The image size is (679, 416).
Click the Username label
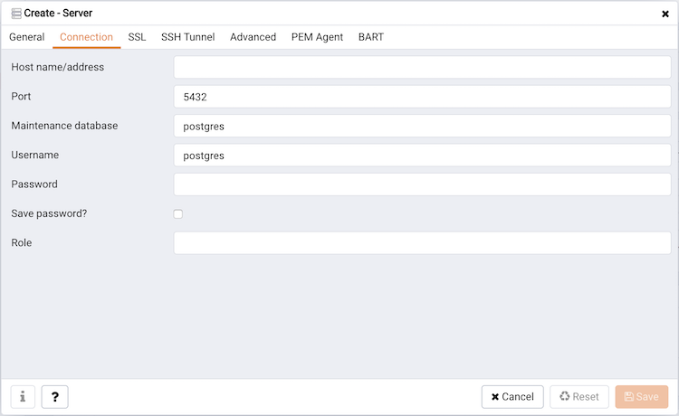(35, 155)
